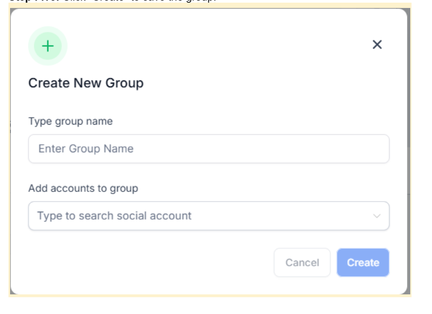Click empty space left of Cancel button

click(x=159, y=263)
